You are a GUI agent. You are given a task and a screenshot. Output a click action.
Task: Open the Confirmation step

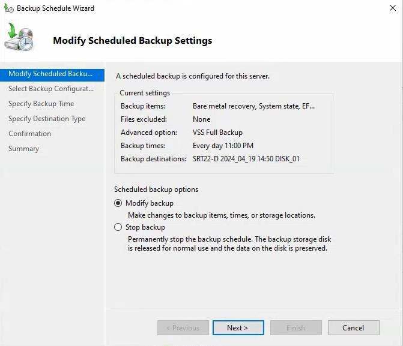(x=29, y=134)
